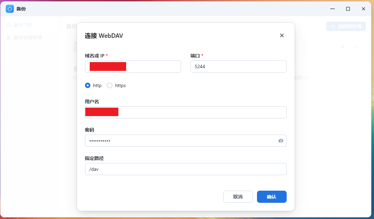Close the 备份 application window
The image size is (374, 219).
[x=364, y=9]
